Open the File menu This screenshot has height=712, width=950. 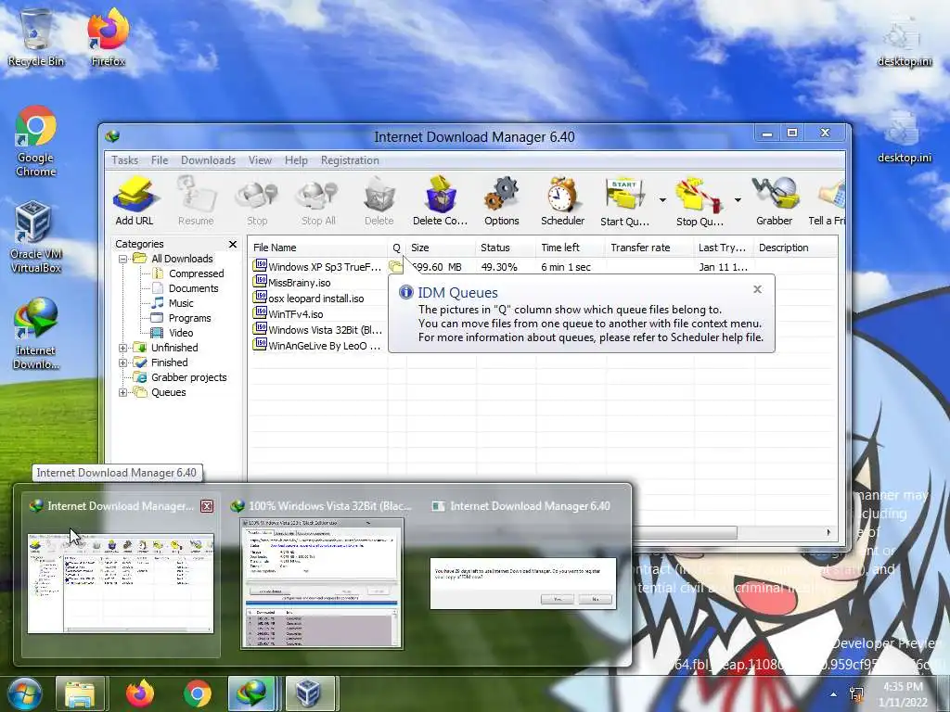point(160,160)
